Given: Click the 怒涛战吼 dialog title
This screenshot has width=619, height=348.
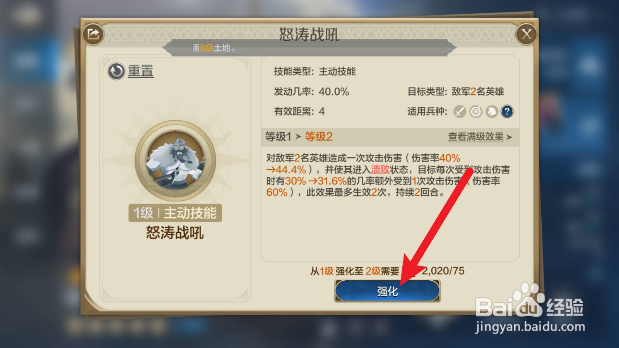Looking at the screenshot, I should click(x=309, y=34).
